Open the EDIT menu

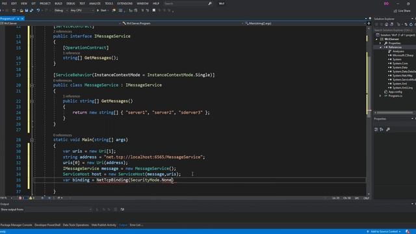pos(14,3)
